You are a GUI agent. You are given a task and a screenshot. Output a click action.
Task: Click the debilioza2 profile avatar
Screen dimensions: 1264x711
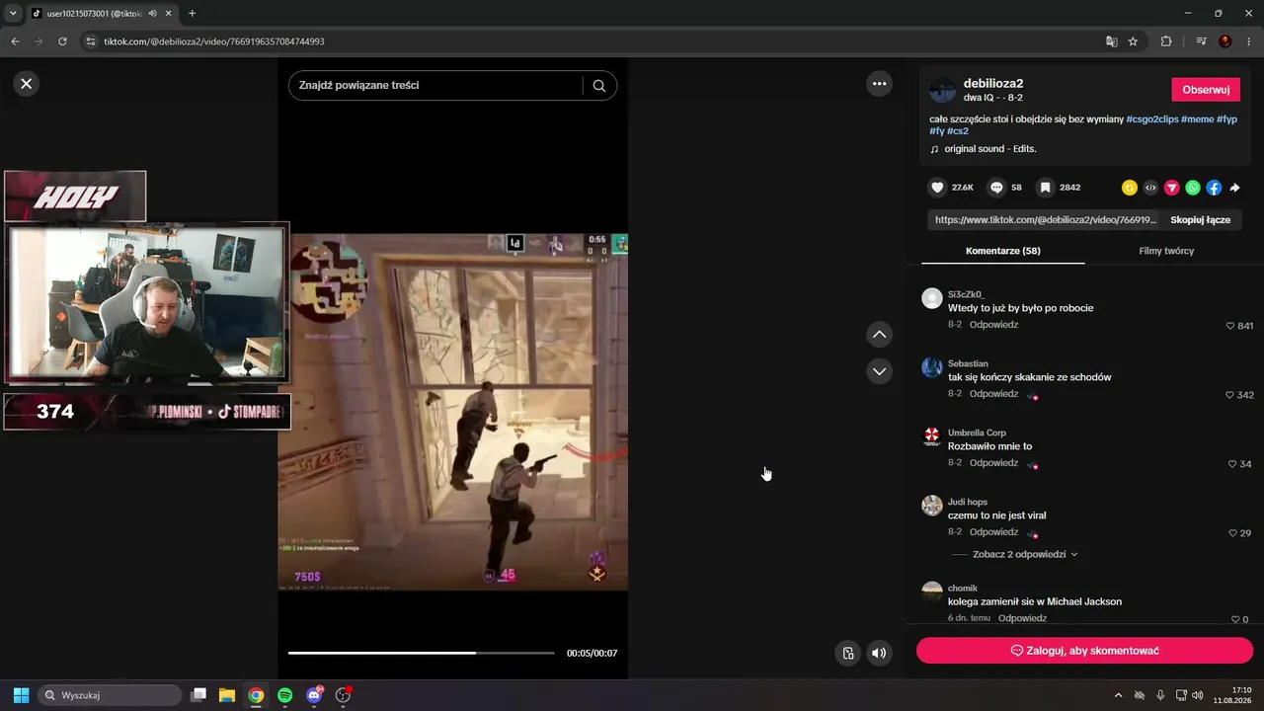pos(943,90)
